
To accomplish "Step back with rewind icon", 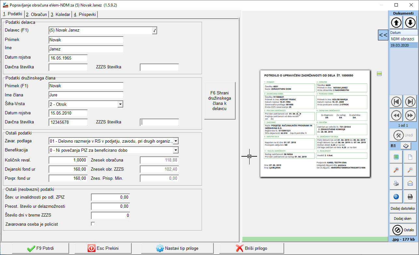I will click(x=397, y=115).
